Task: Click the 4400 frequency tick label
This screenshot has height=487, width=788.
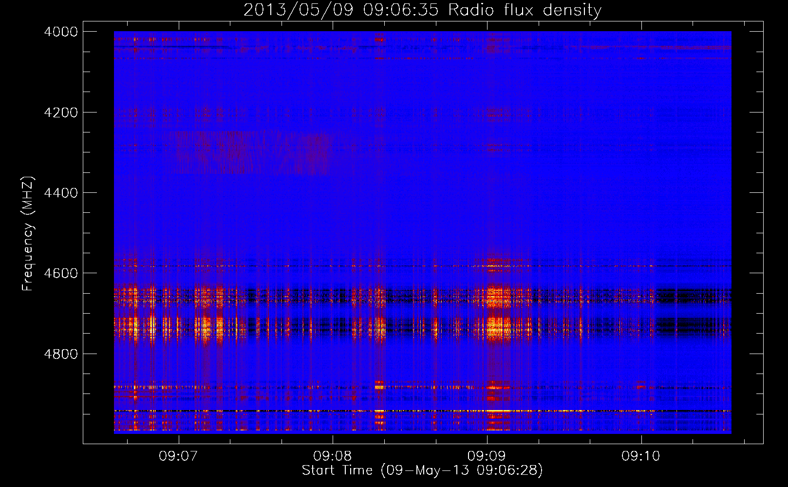Action: pyautogui.click(x=61, y=193)
